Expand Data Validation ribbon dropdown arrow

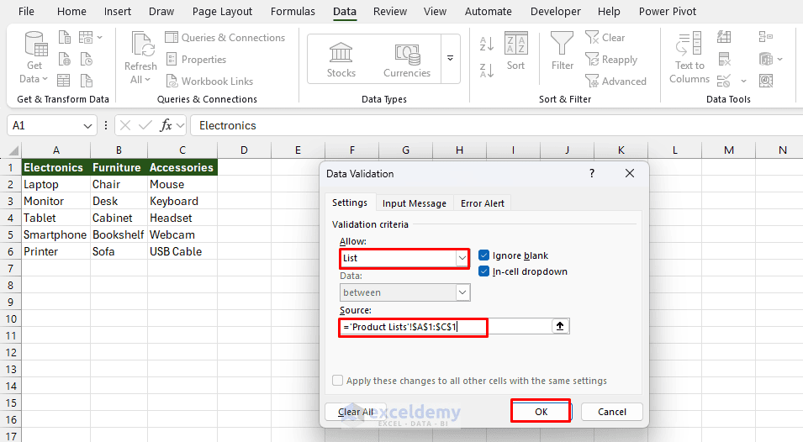click(x=743, y=81)
